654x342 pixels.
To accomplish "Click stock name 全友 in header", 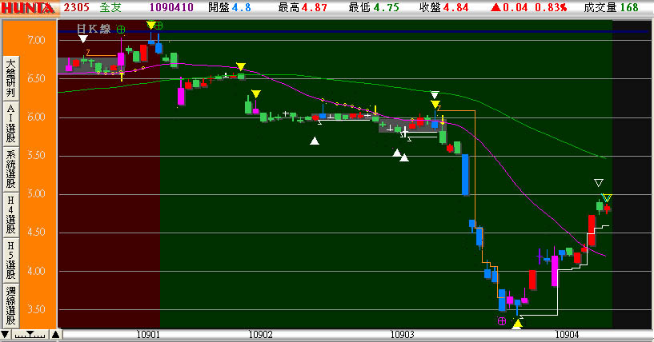I will tap(110, 7).
